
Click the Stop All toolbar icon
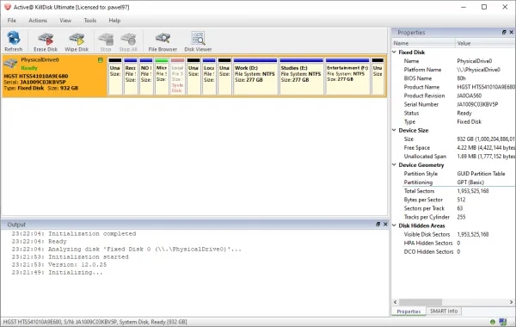128,41
